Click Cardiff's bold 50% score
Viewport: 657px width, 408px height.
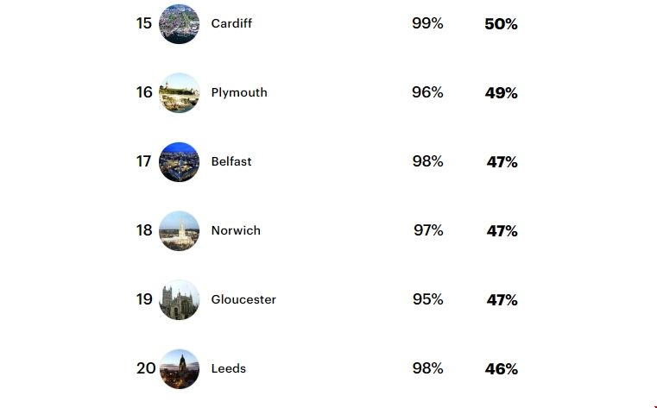click(501, 24)
